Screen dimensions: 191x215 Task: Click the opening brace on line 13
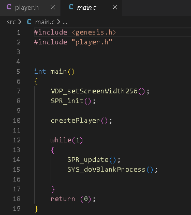[x=52, y=150]
